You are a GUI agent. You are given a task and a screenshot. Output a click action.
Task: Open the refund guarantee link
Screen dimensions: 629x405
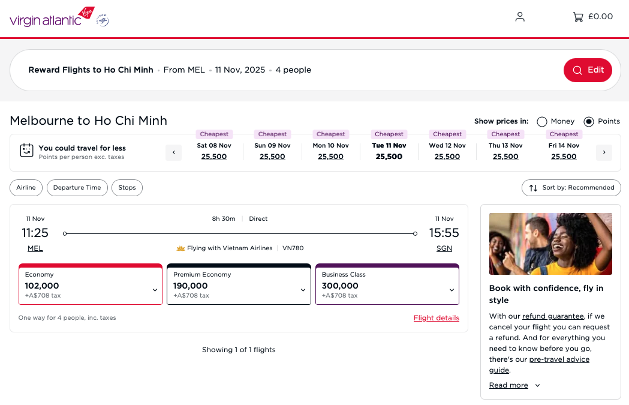point(553,316)
